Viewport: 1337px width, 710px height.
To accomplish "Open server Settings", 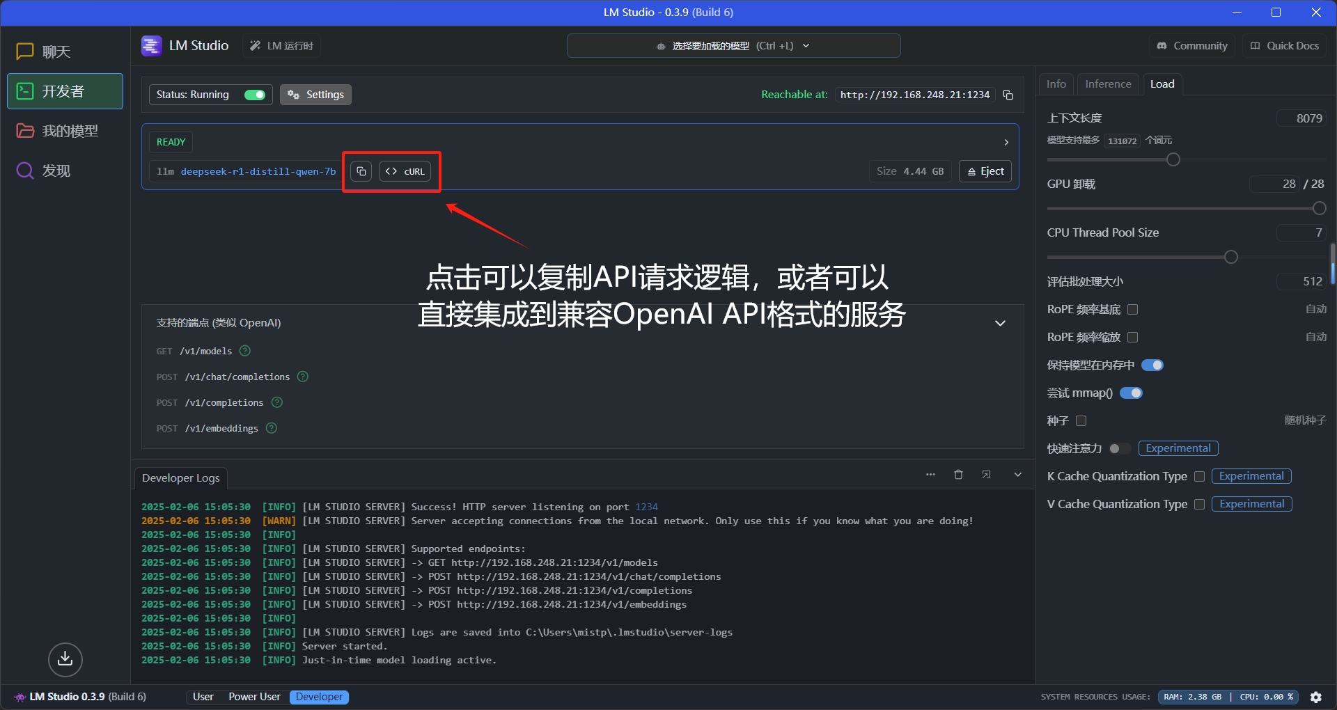I will click(x=315, y=95).
